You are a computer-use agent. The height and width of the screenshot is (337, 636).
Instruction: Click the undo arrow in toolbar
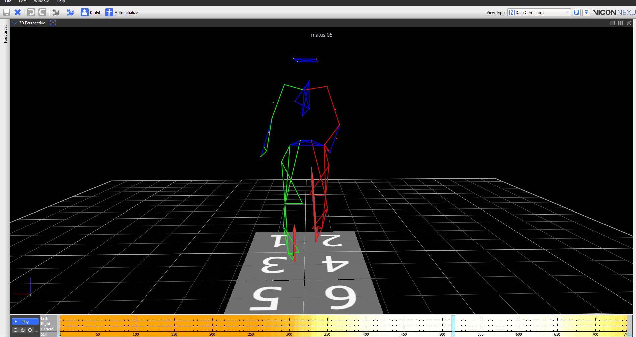point(31,12)
